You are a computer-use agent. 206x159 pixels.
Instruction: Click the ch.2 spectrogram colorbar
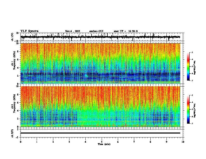pos(188,109)
